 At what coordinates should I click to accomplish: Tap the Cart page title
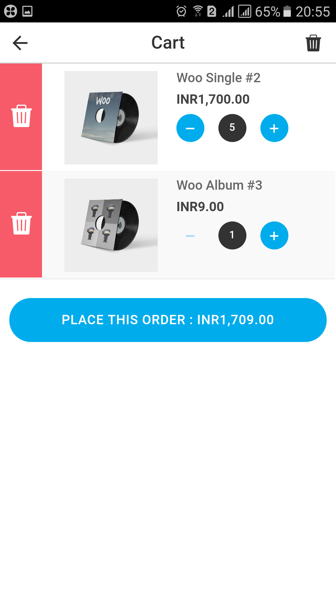168,43
